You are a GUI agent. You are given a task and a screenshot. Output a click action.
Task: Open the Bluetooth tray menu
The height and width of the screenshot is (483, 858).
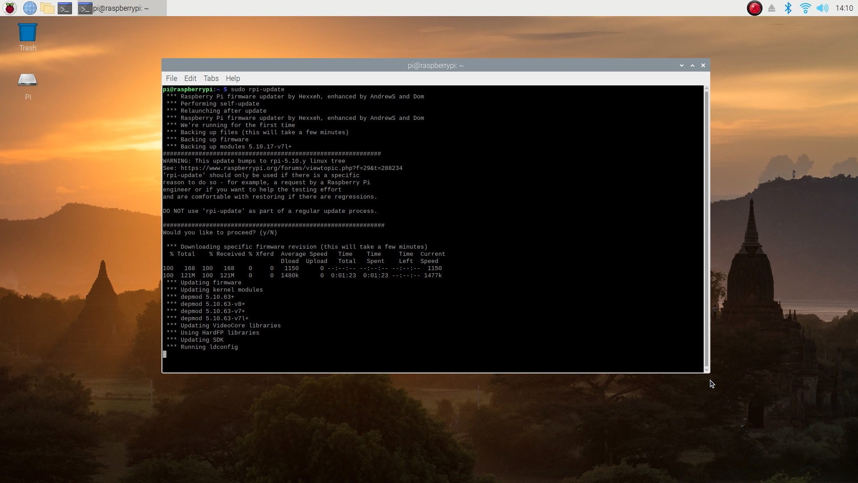click(788, 8)
